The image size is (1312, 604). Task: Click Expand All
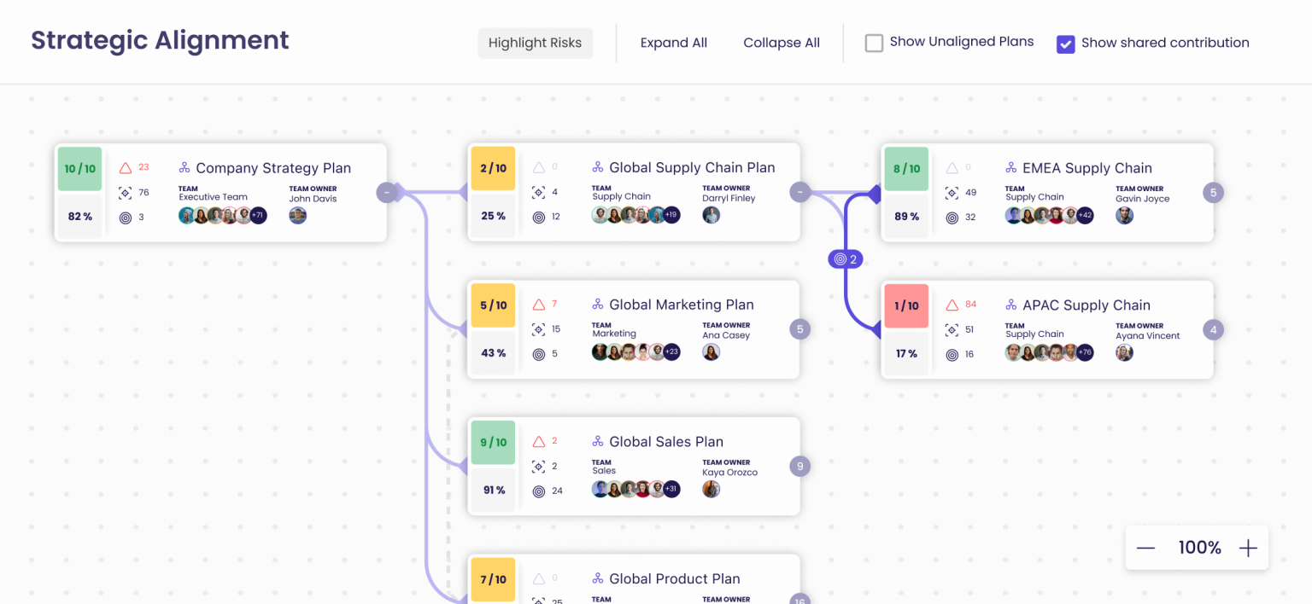point(673,42)
